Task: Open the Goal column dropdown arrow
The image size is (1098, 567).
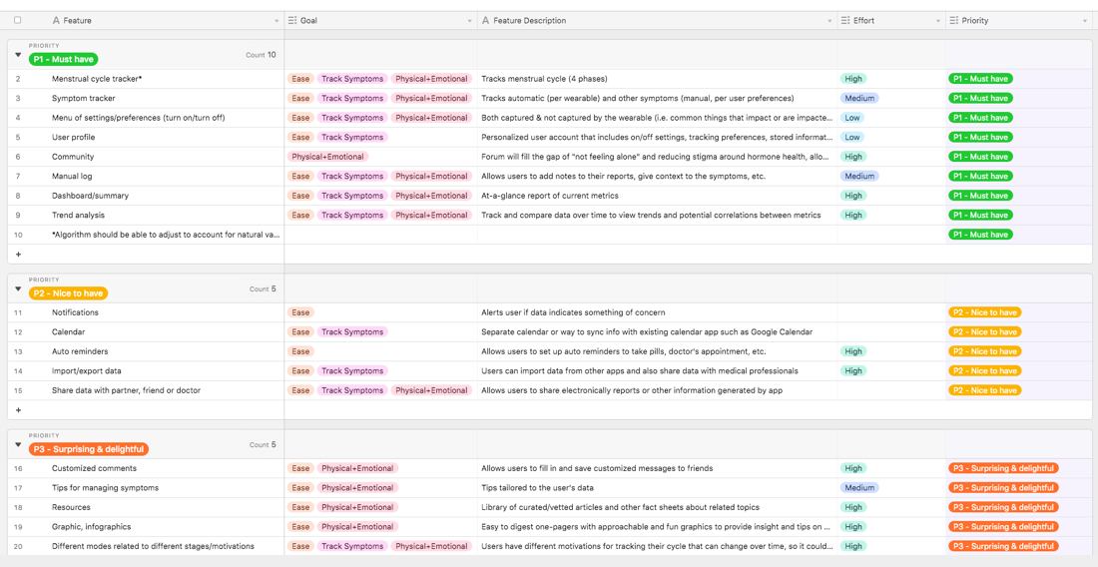Action: click(470, 21)
